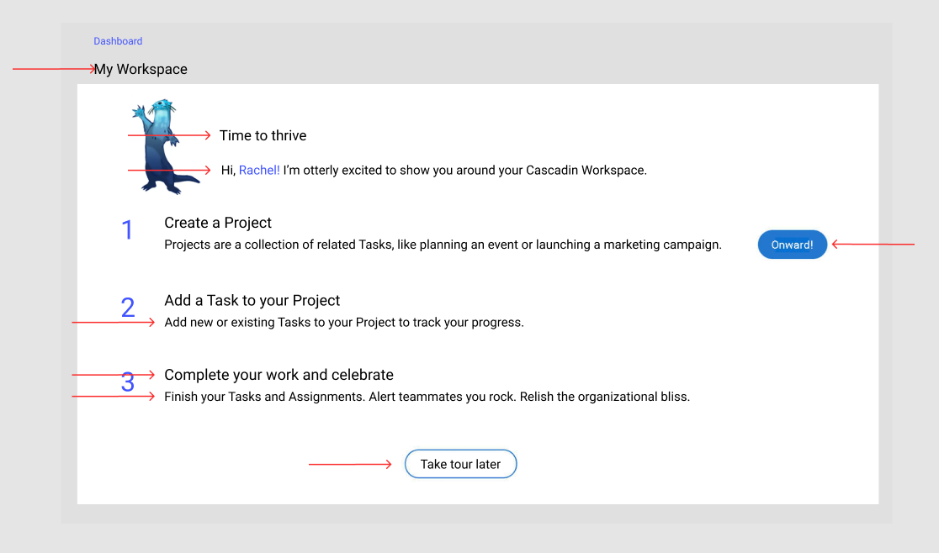This screenshot has width=939, height=553.
Task: Click the Onward! button
Action: pyautogui.click(x=793, y=245)
